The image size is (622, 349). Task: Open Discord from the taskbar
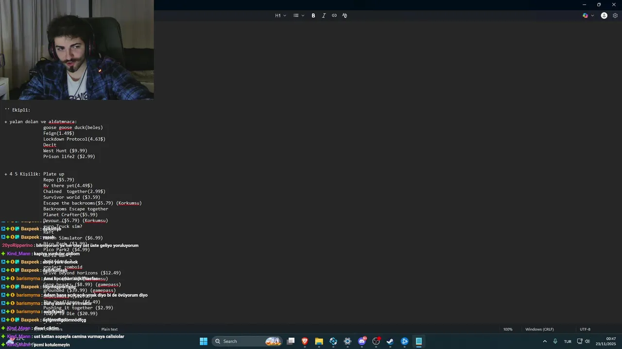(362, 341)
